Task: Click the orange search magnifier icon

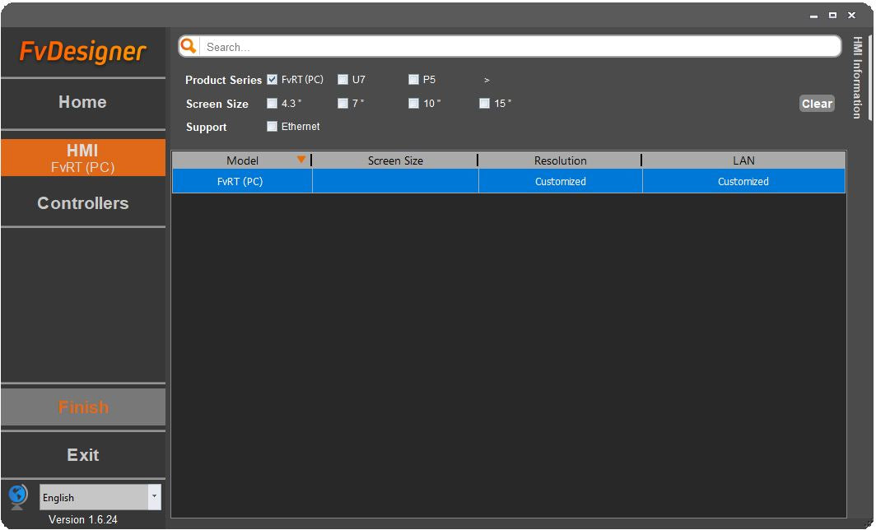Action: pyautogui.click(x=189, y=46)
